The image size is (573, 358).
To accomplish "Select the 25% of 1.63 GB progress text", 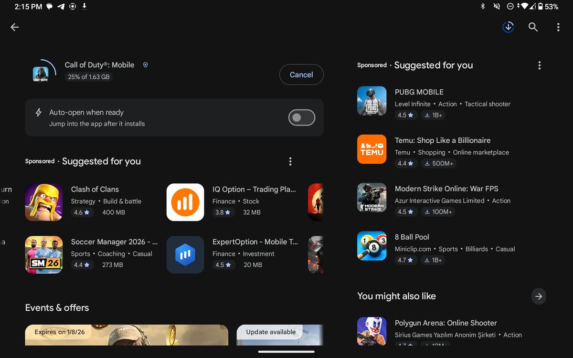I will pyautogui.click(x=88, y=77).
